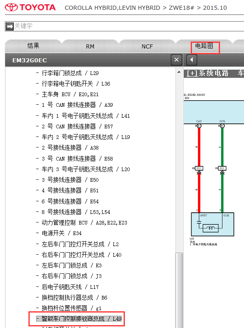Select 1 号 CAN 接线连接器 / A39
This screenshot has width=244, height=328.
(x=77, y=105)
